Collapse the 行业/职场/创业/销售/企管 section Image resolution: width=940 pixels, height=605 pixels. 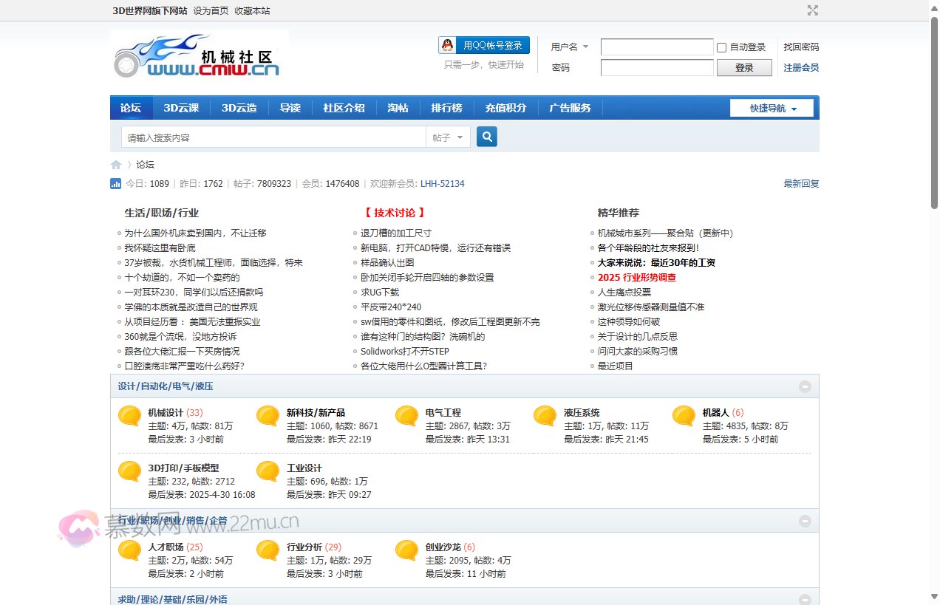coord(805,521)
